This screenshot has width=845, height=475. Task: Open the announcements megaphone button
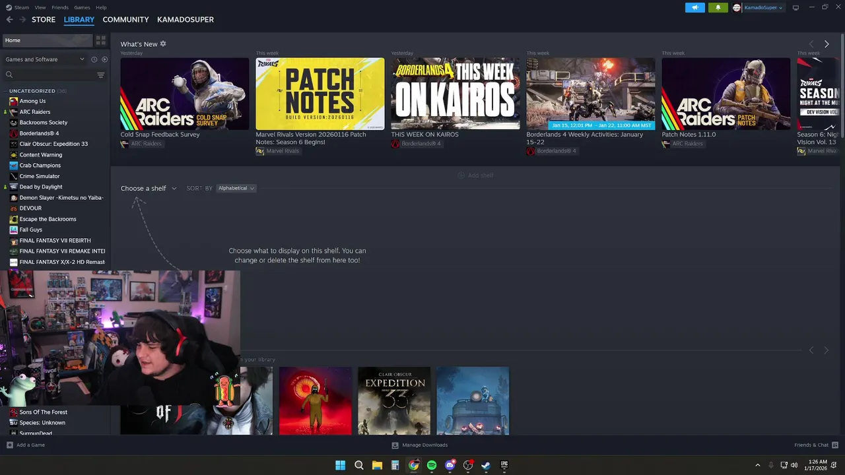click(x=694, y=7)
